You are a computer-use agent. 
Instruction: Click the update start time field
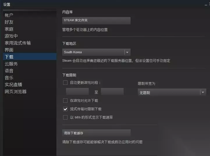click(x=77, y=91)
